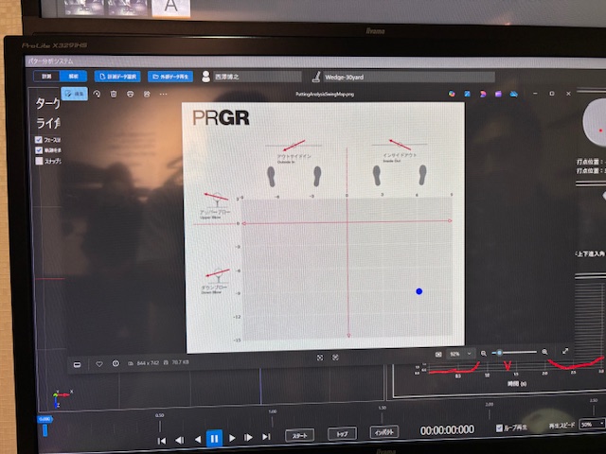Maximize the Photos viewer window
The height and width of the screenshot is (454, 606).
pyautogui.click(x=552, y=94)
